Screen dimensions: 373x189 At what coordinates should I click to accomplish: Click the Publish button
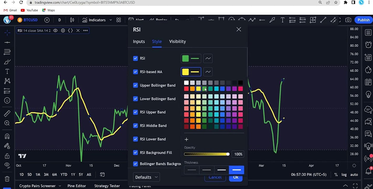click(364, 20)
